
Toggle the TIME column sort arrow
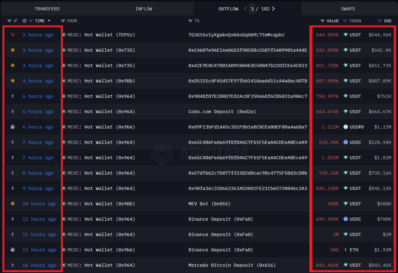pos(49,21)
